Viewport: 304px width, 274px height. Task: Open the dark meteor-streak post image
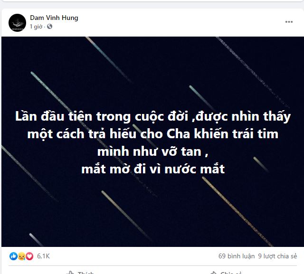152,142
